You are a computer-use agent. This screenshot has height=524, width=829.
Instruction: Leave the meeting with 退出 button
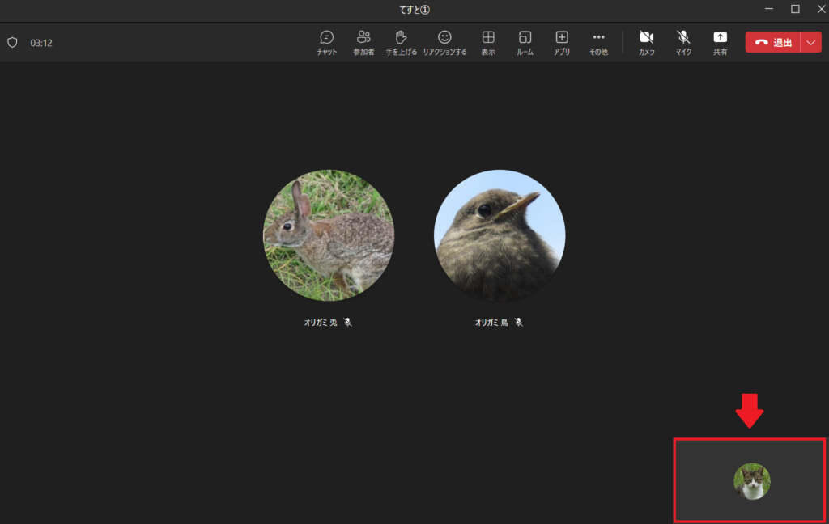coord(773,43)
